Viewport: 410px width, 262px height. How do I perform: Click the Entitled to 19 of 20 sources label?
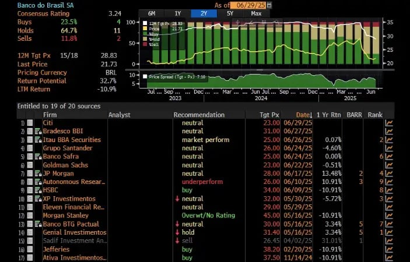(x=59, y=106)
